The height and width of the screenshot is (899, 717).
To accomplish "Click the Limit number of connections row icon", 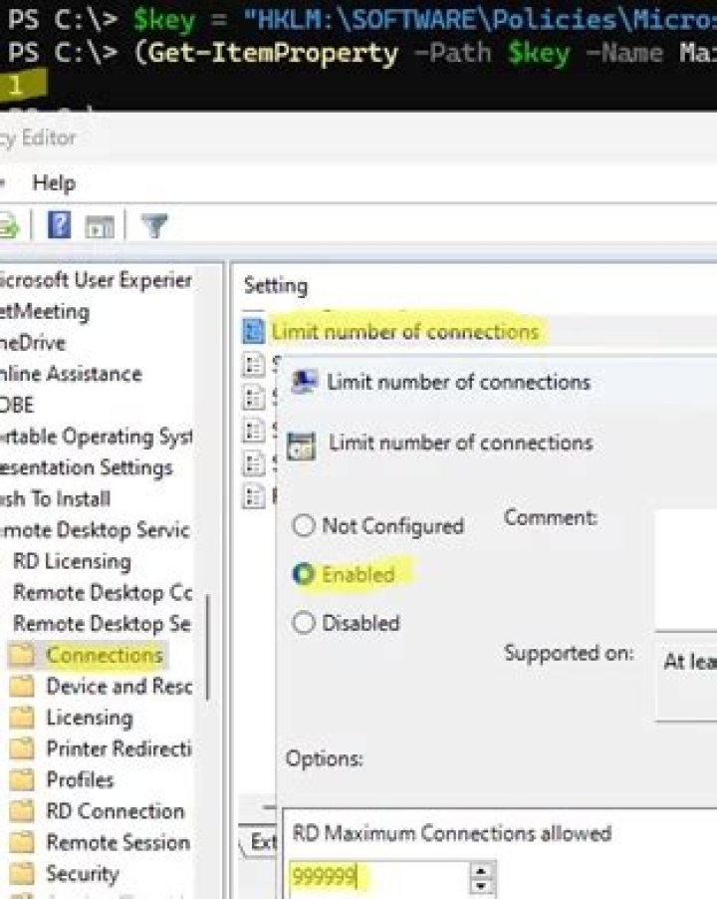I will pos(253,331).
